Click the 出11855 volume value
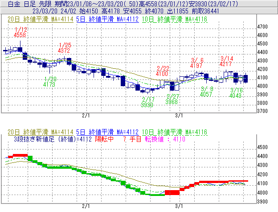Image resolution: width=278 pixels, height=212 pixels. click(x=178, y=11)
